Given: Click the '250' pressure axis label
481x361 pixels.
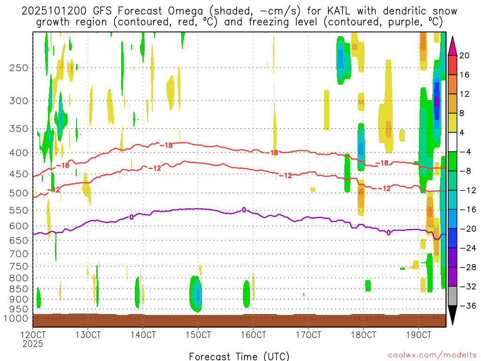Looking at the screenshot, I should point(19,68).
